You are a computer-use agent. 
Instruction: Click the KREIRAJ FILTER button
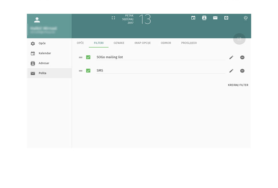tap(238, 85)
